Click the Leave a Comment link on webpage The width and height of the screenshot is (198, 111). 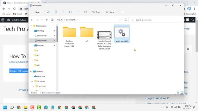pyautogui.click(x=19, y=62)
